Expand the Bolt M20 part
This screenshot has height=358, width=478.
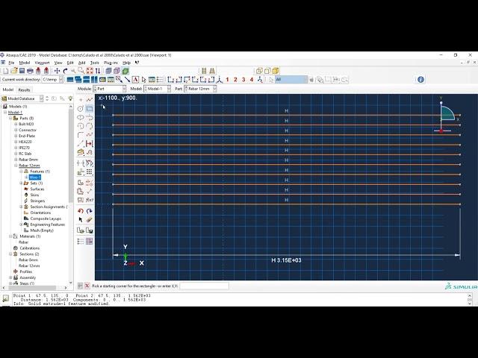16,125
